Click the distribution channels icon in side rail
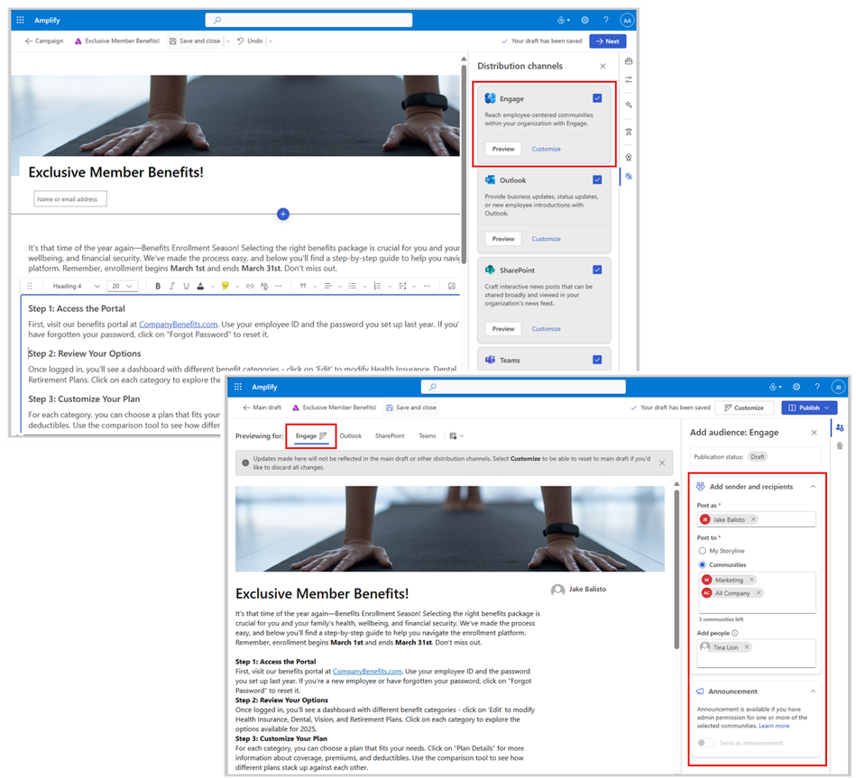 (x=629, y=176)
